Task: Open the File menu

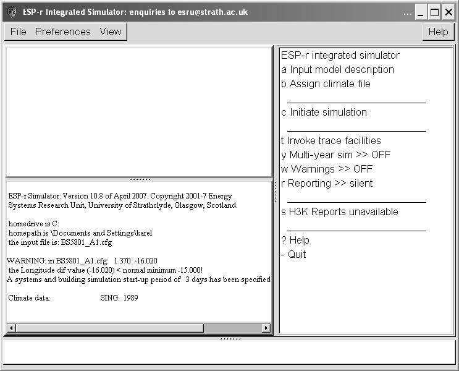Action: coord(18,32)
